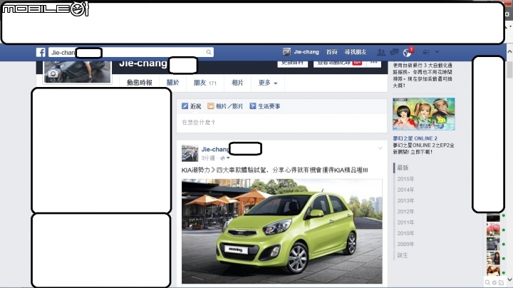This screenshot has height=288, width=513.
Task: Open post options chevron on KIA post
Action: pos(380,148)
